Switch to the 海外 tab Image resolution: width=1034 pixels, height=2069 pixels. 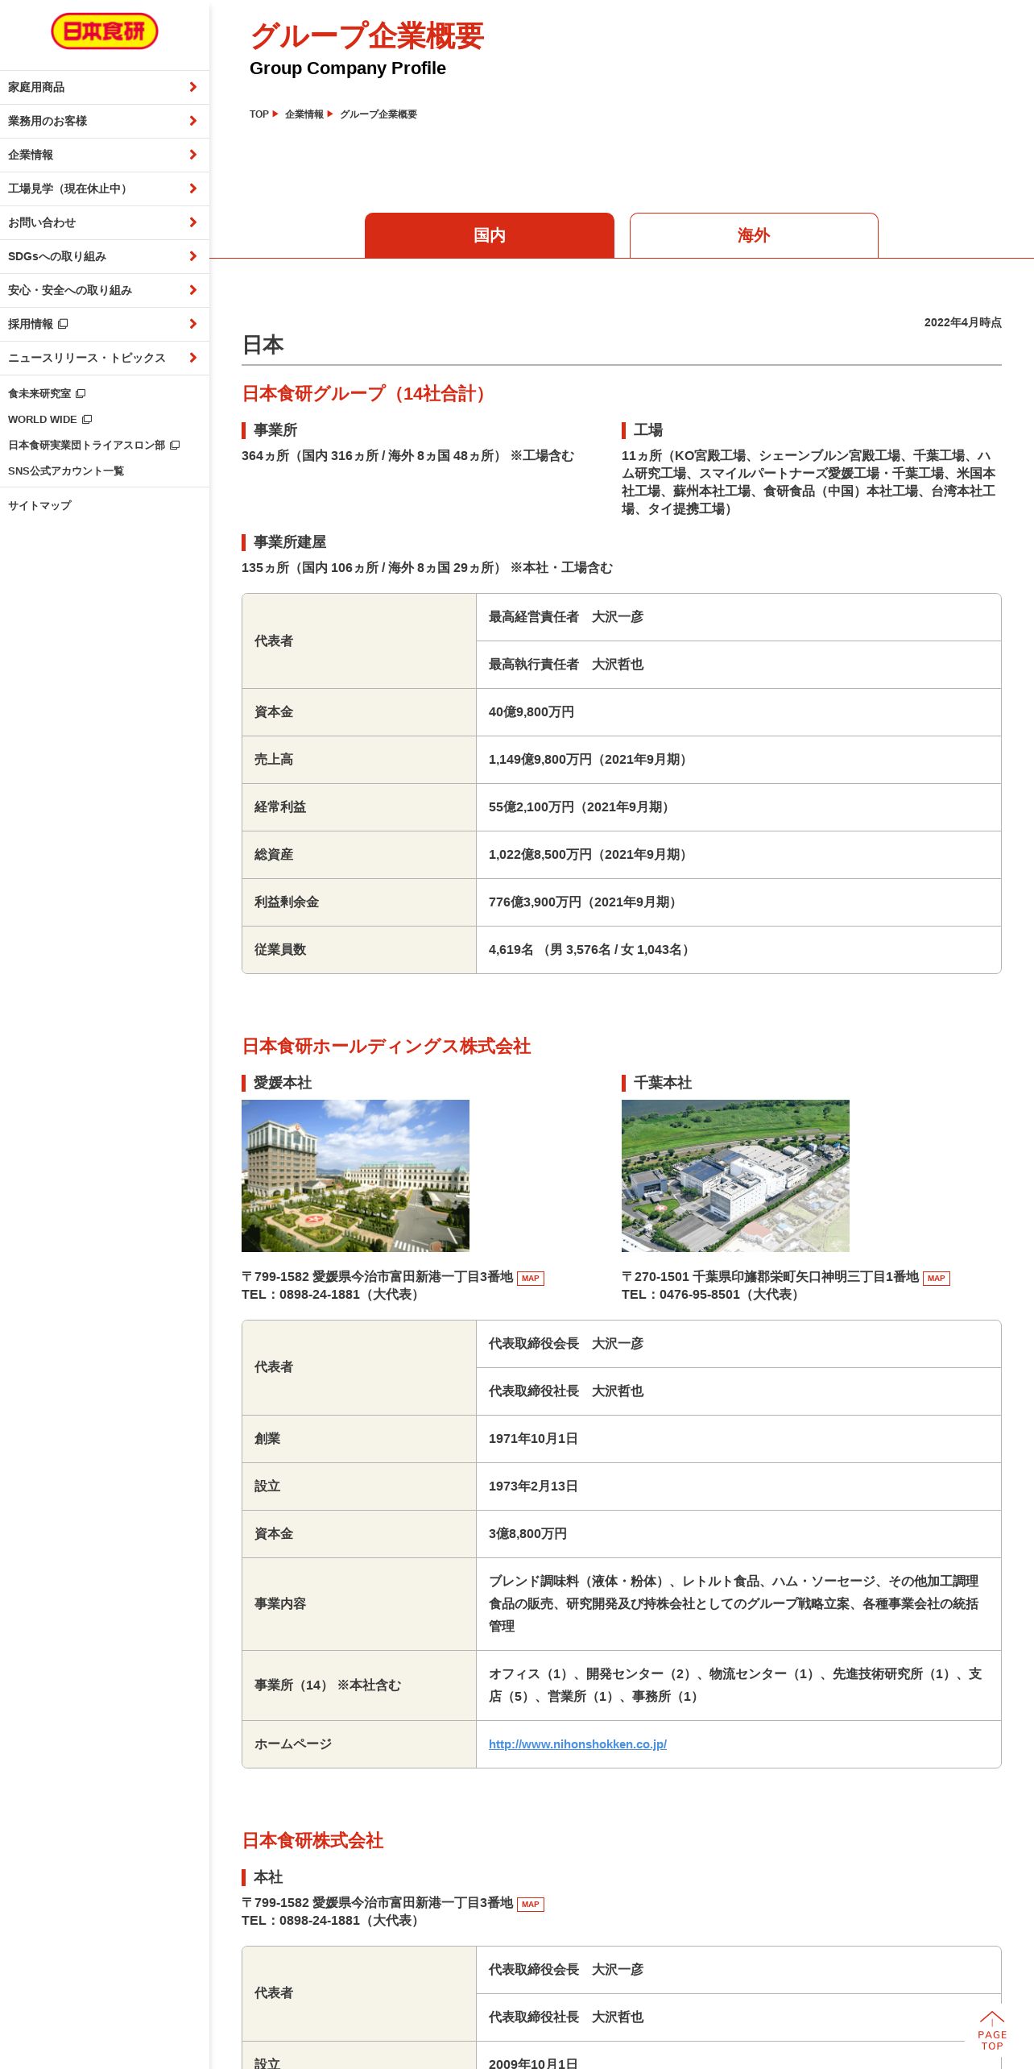tap(754, 235)
